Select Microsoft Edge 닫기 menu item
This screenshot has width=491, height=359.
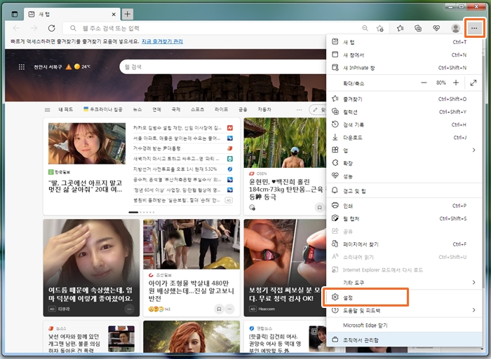404,325
